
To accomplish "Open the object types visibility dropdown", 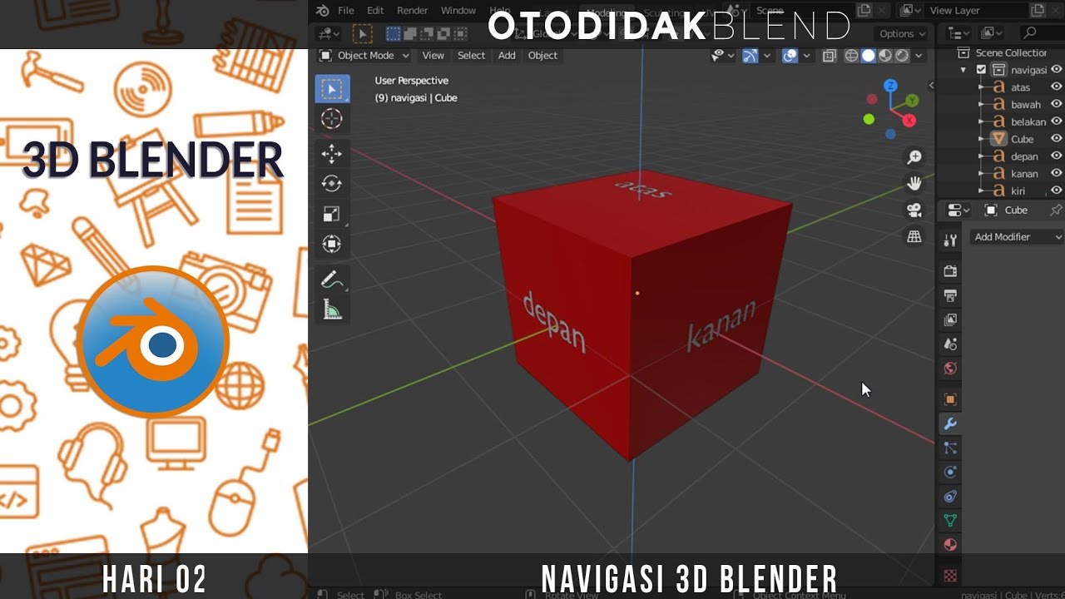I will (722, 56).
